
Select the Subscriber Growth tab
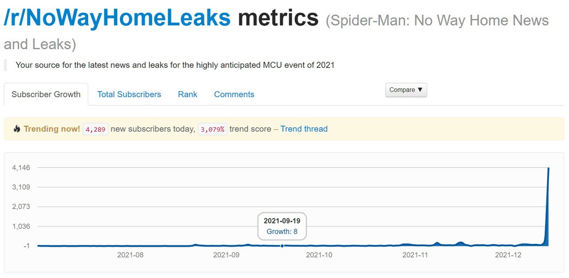click(x=46, y=94)
